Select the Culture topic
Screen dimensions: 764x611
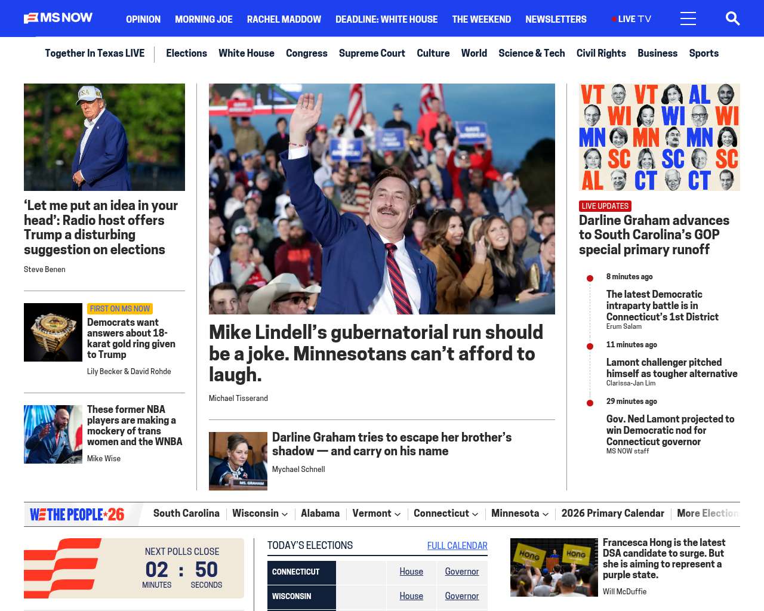[x=433, y=53]
